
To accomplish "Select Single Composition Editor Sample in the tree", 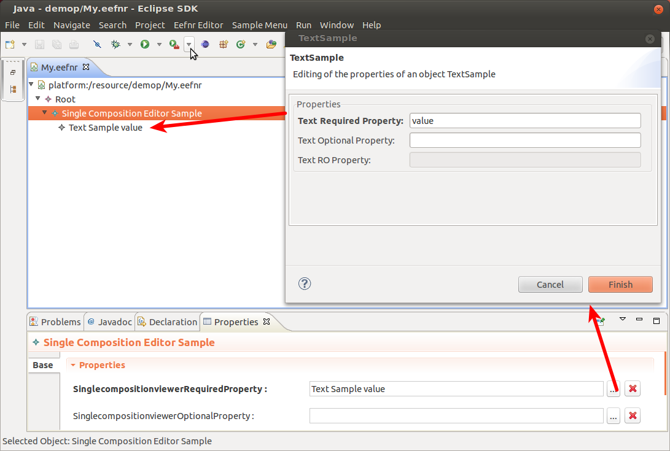I will [x=131, y=113].
